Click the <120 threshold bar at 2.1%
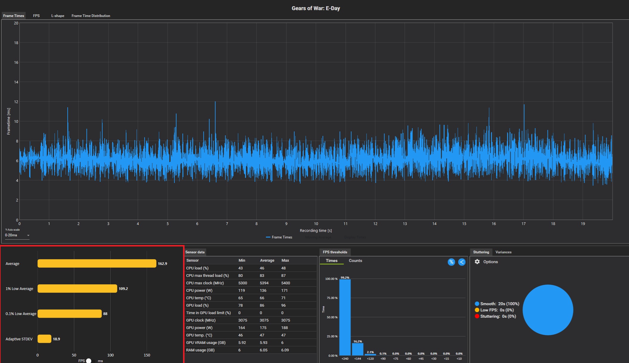Viewport: 629px width, 363px height. coord(370,355)
